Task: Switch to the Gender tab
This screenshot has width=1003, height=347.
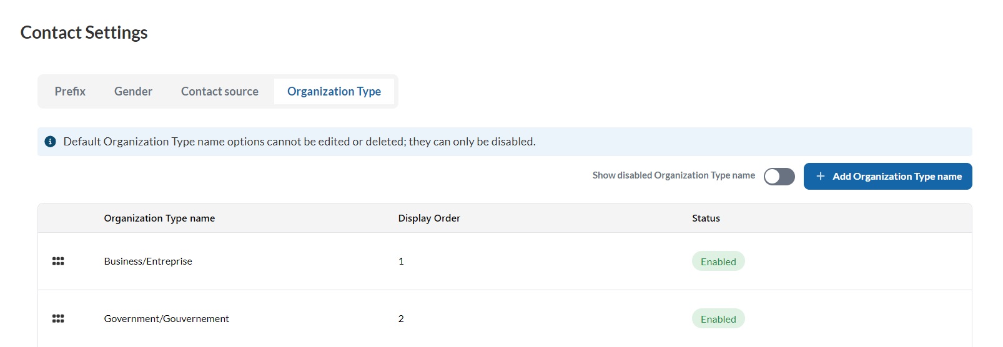Action: pyautogui.click(x=133, y=92)
